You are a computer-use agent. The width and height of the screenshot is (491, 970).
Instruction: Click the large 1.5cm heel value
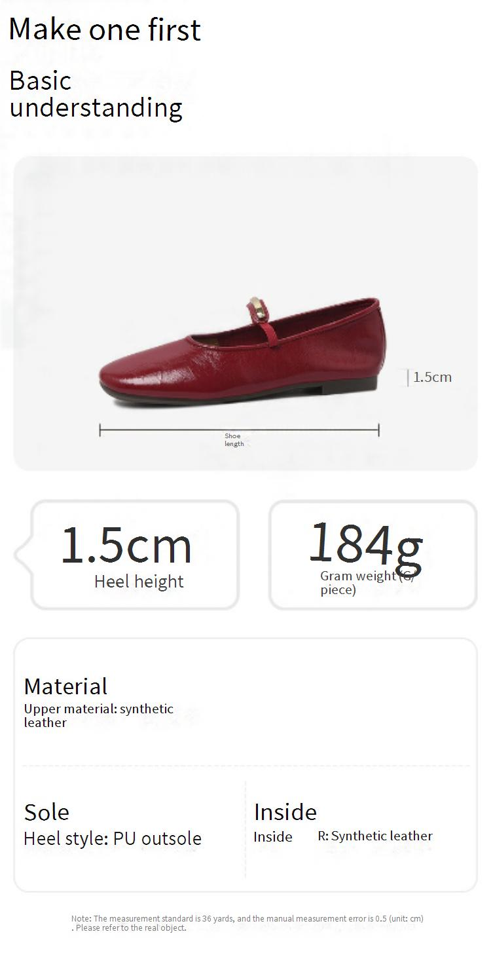(x=126, y=546)
